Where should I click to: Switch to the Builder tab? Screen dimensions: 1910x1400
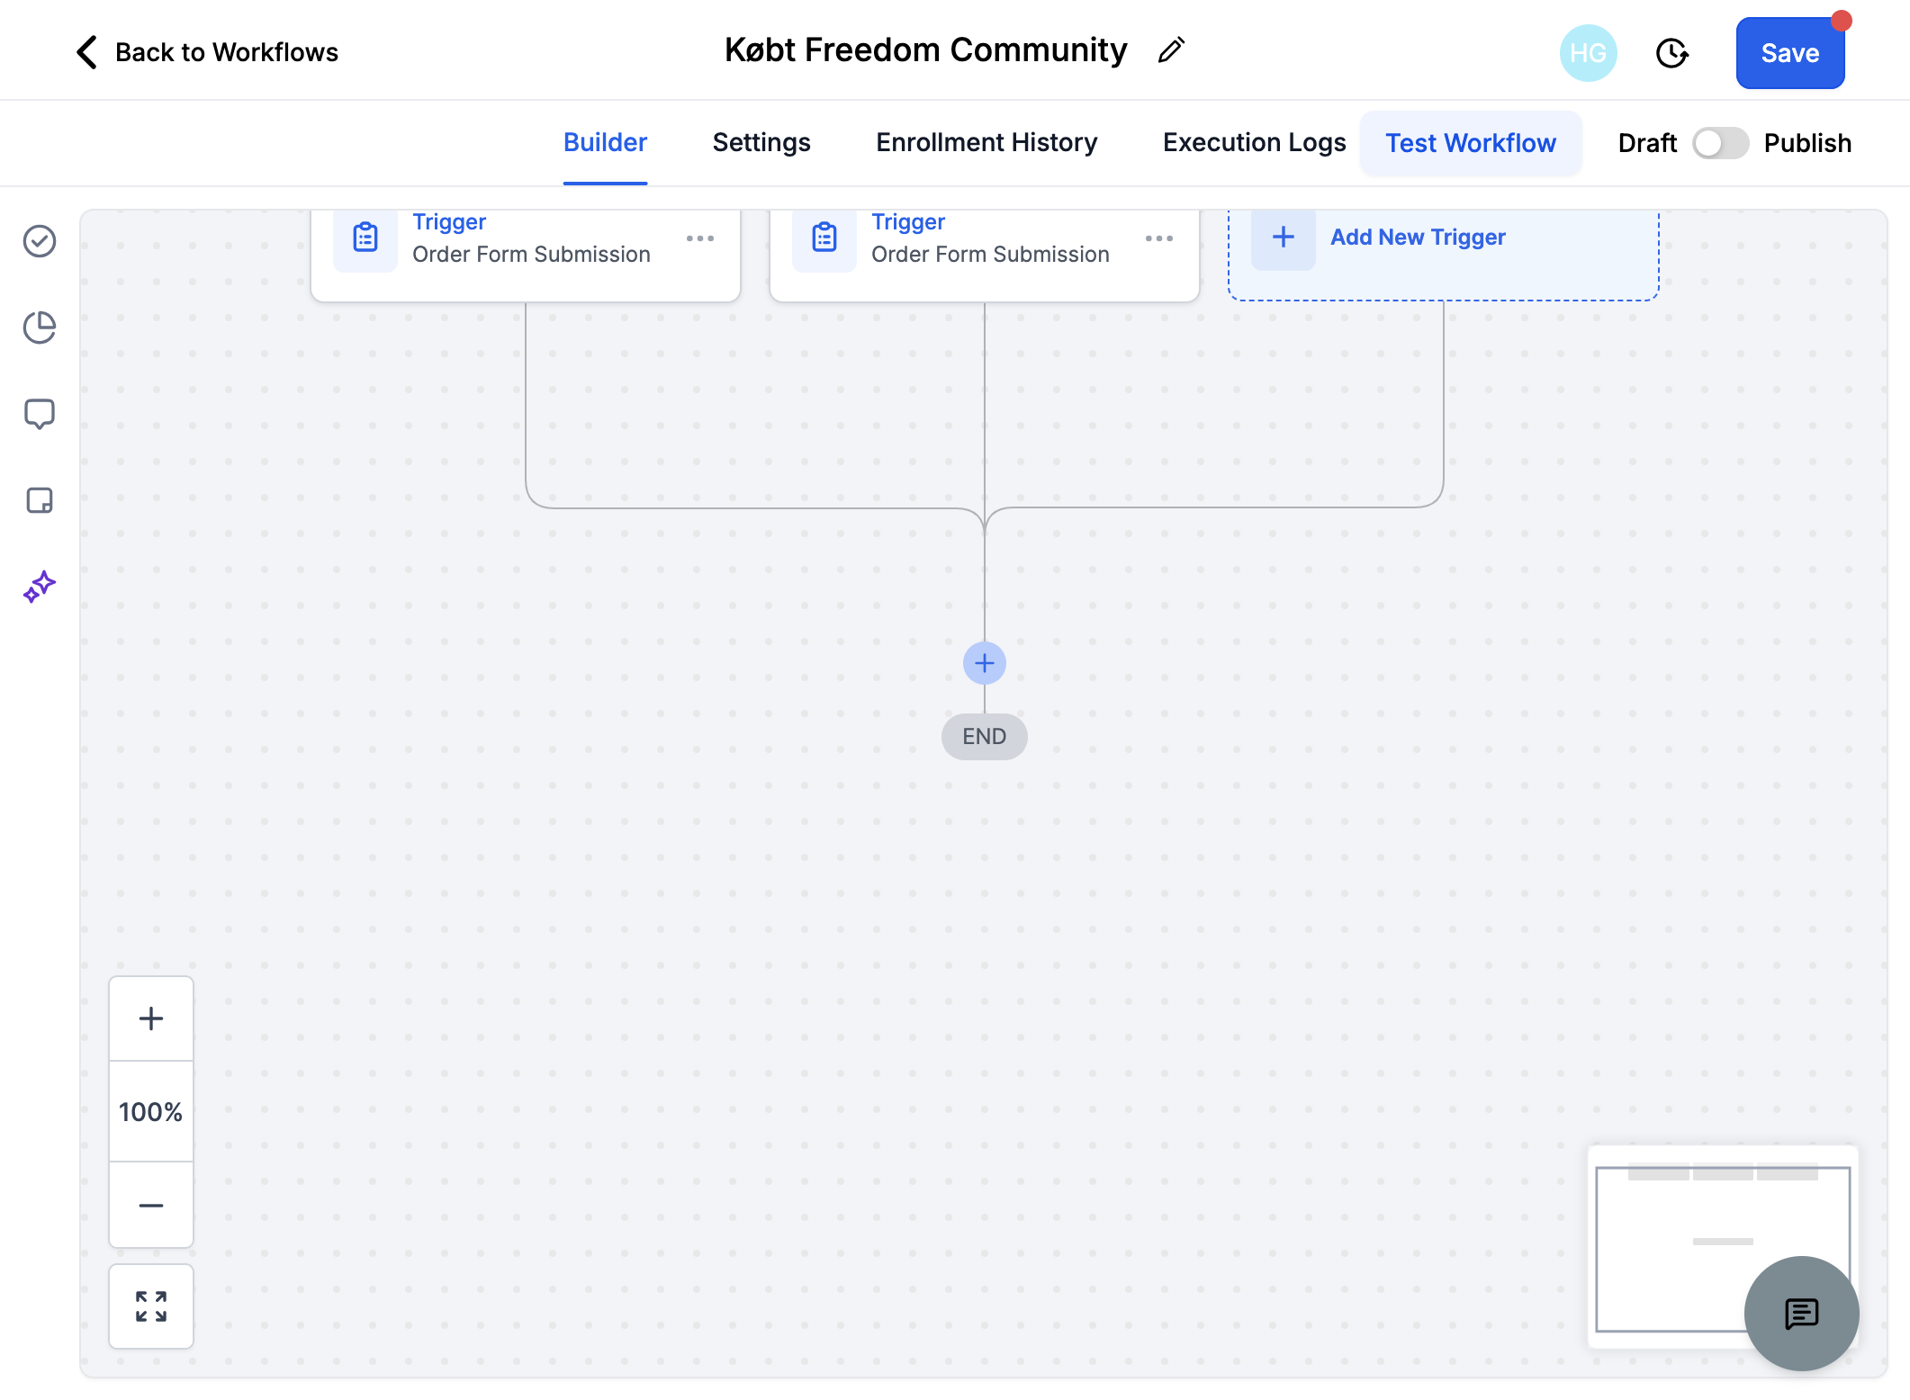(605, 143)
